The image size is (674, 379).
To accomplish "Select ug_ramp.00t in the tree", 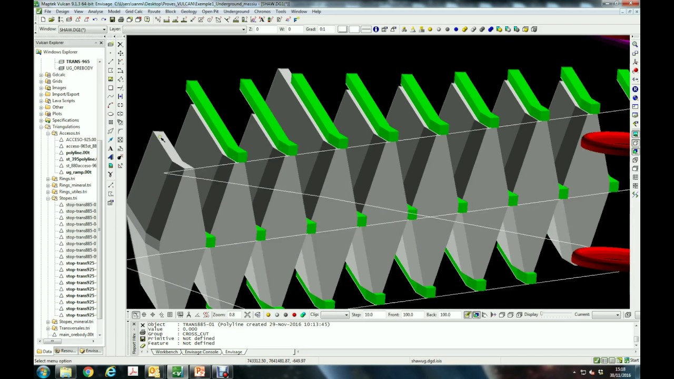I will coord(78,172).
